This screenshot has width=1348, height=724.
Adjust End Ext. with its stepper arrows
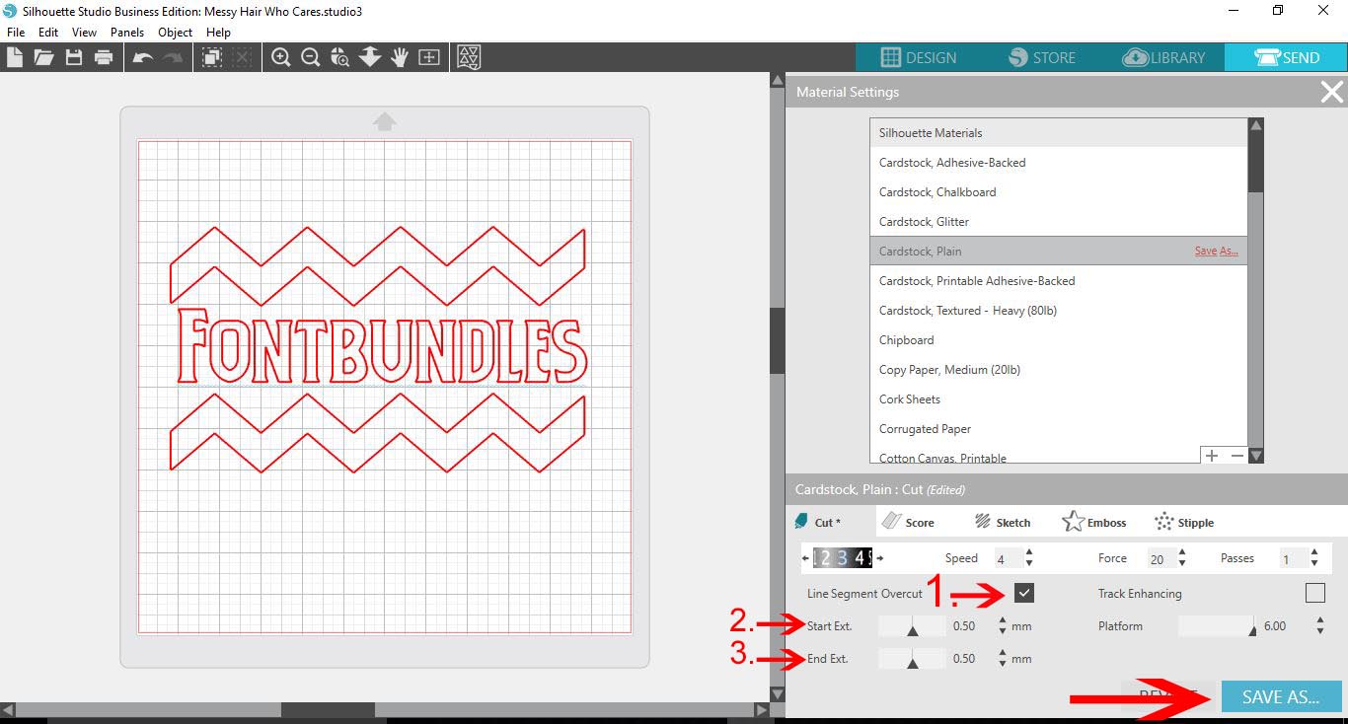click(x=1003, y=659)
